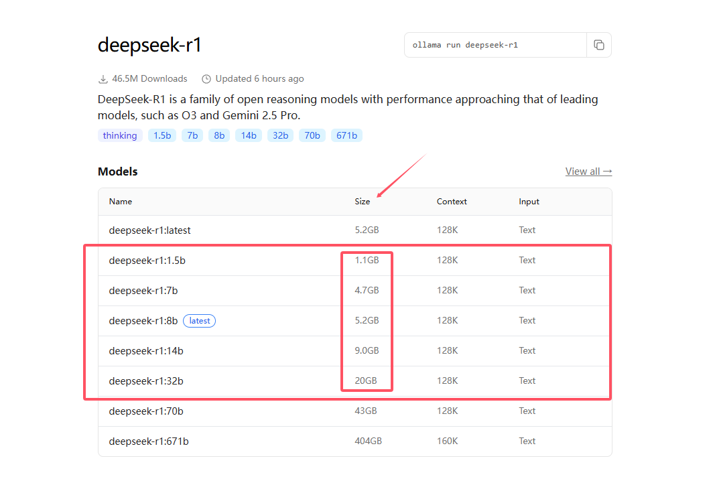The width and height of the screenshot is (713, 485).
Task: Click the 4.7GB size value
Action: click(367, 290)
